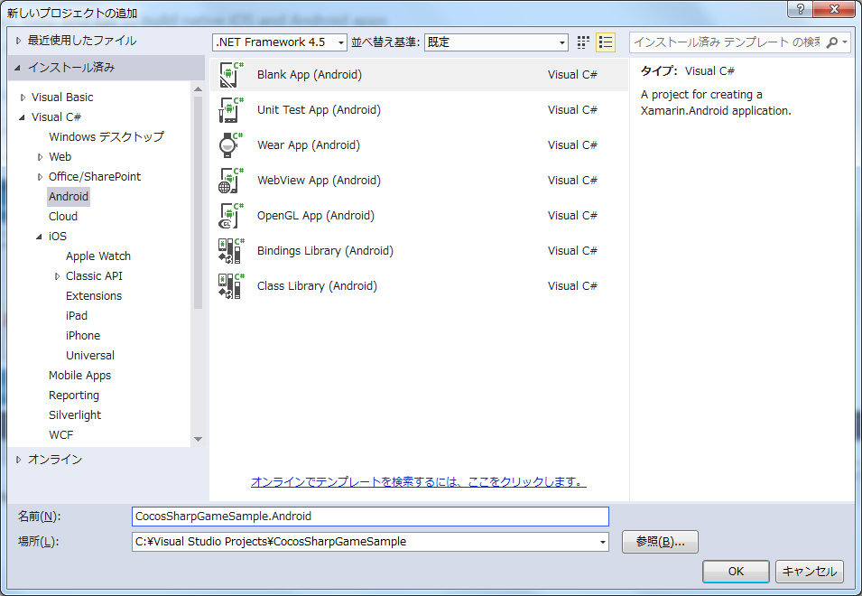Click Bindings Library (Android) template name
Image resolution: width=862 pixels, height=596 pixels.
click(325, 251)
